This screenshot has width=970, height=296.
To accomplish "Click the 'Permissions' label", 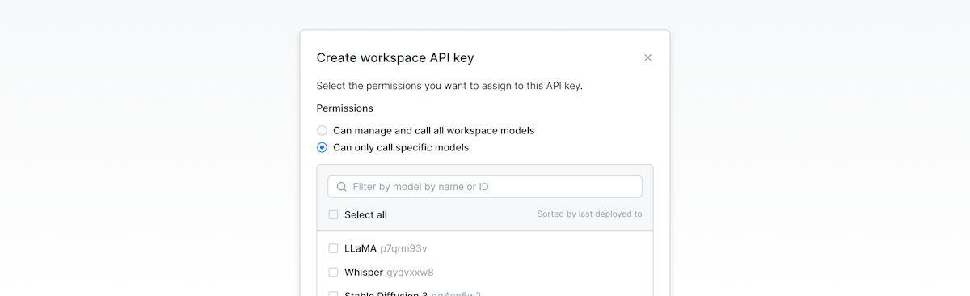I will [x=344, y=108].
